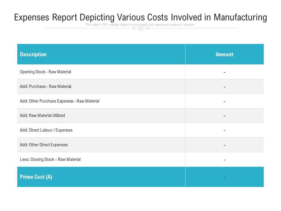This screenshot has width=281, height=211.
Task: Click the large center circle on the divider
Action: [140, 28]
